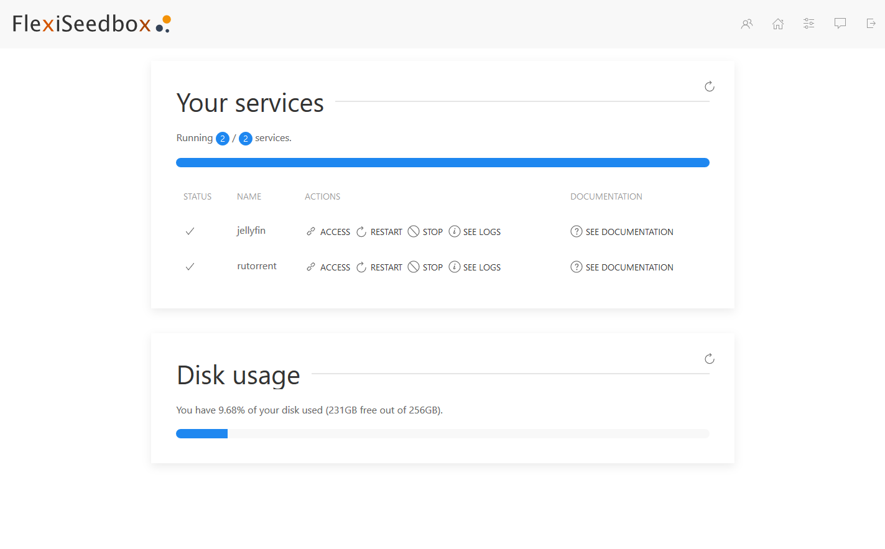Image resolution: width=885 pixels, height=549 pixels.
Task: Refresh the Your services panel
Action: click(x=709, y=86)
